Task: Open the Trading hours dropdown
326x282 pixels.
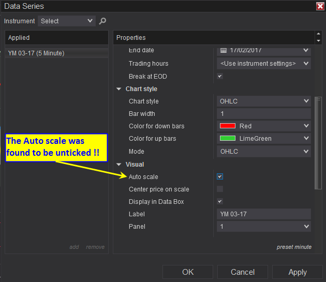Action: (x=264, y=64)
